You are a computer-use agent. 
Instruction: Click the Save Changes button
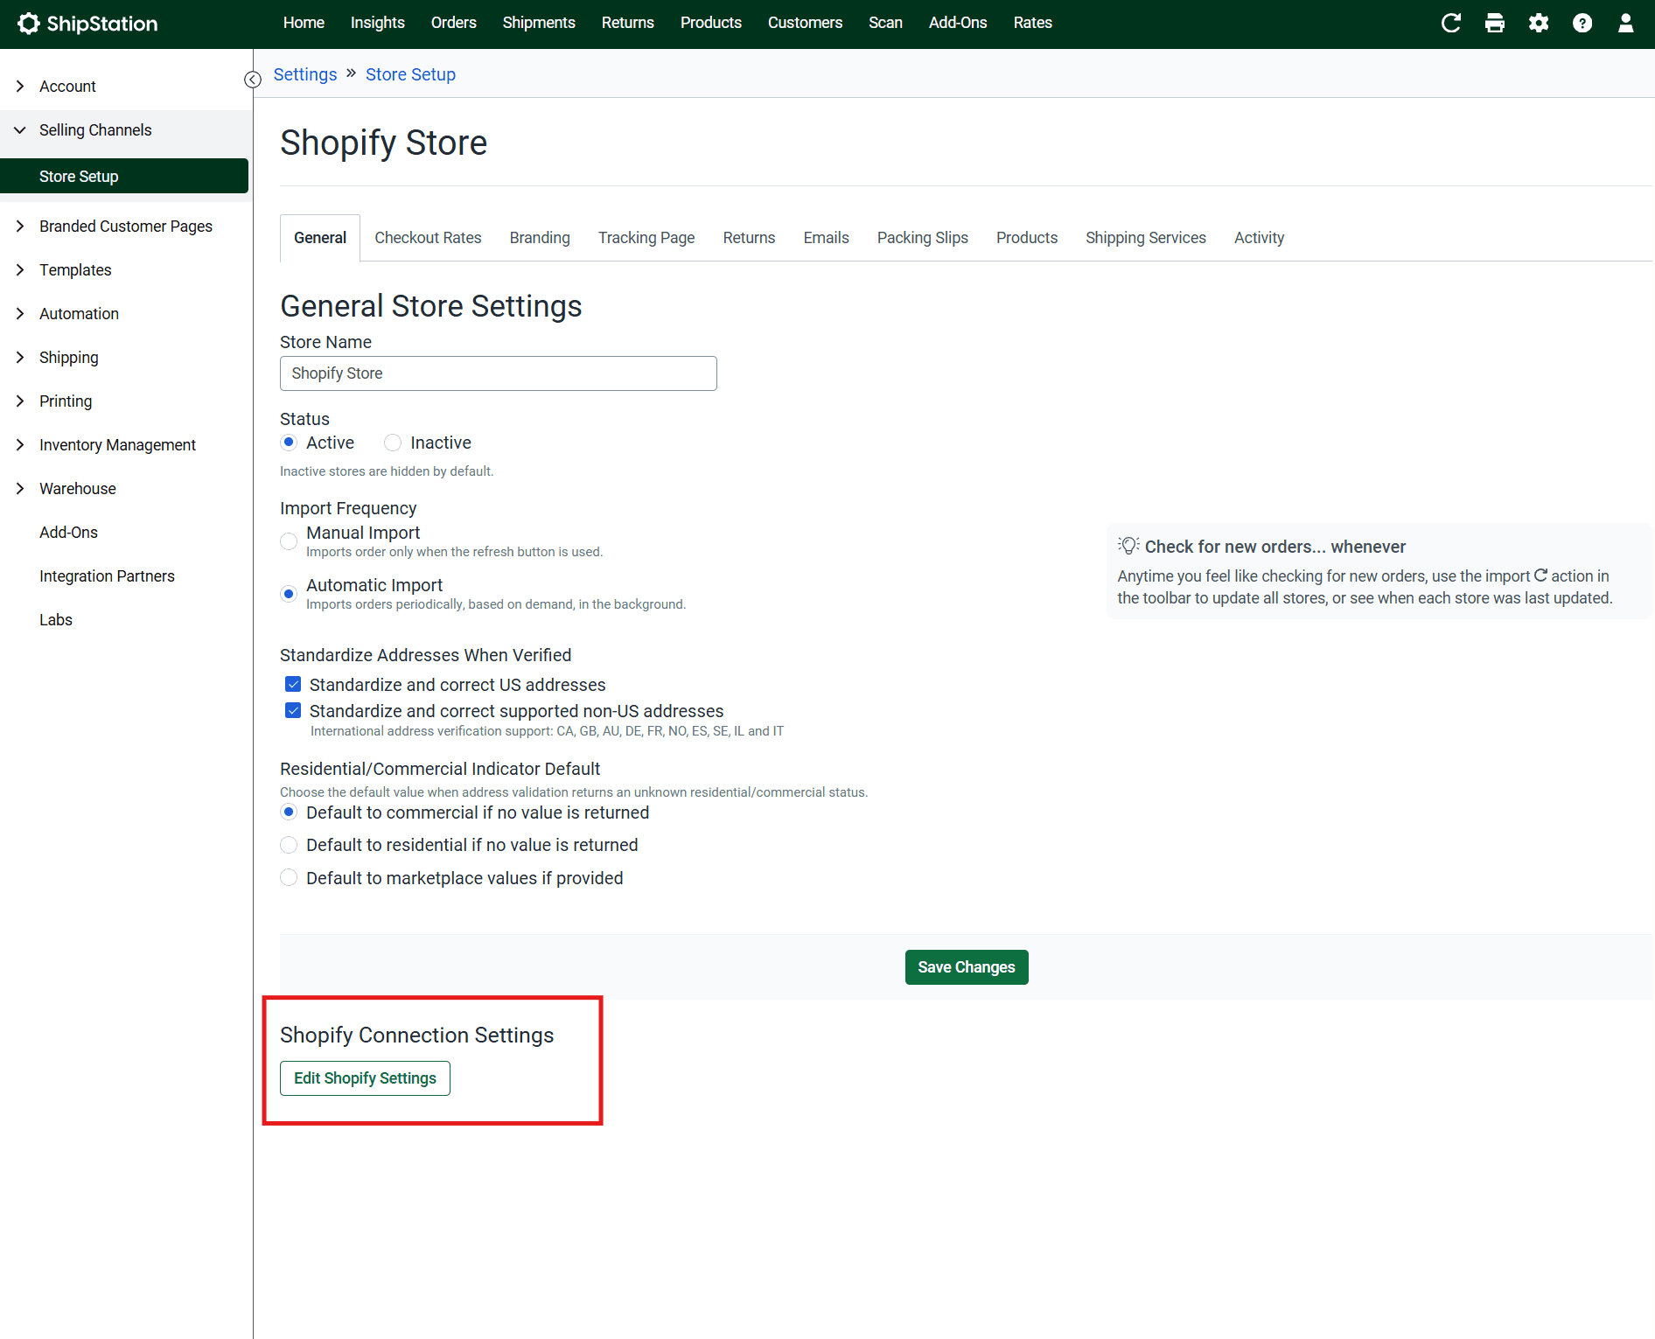967,967
